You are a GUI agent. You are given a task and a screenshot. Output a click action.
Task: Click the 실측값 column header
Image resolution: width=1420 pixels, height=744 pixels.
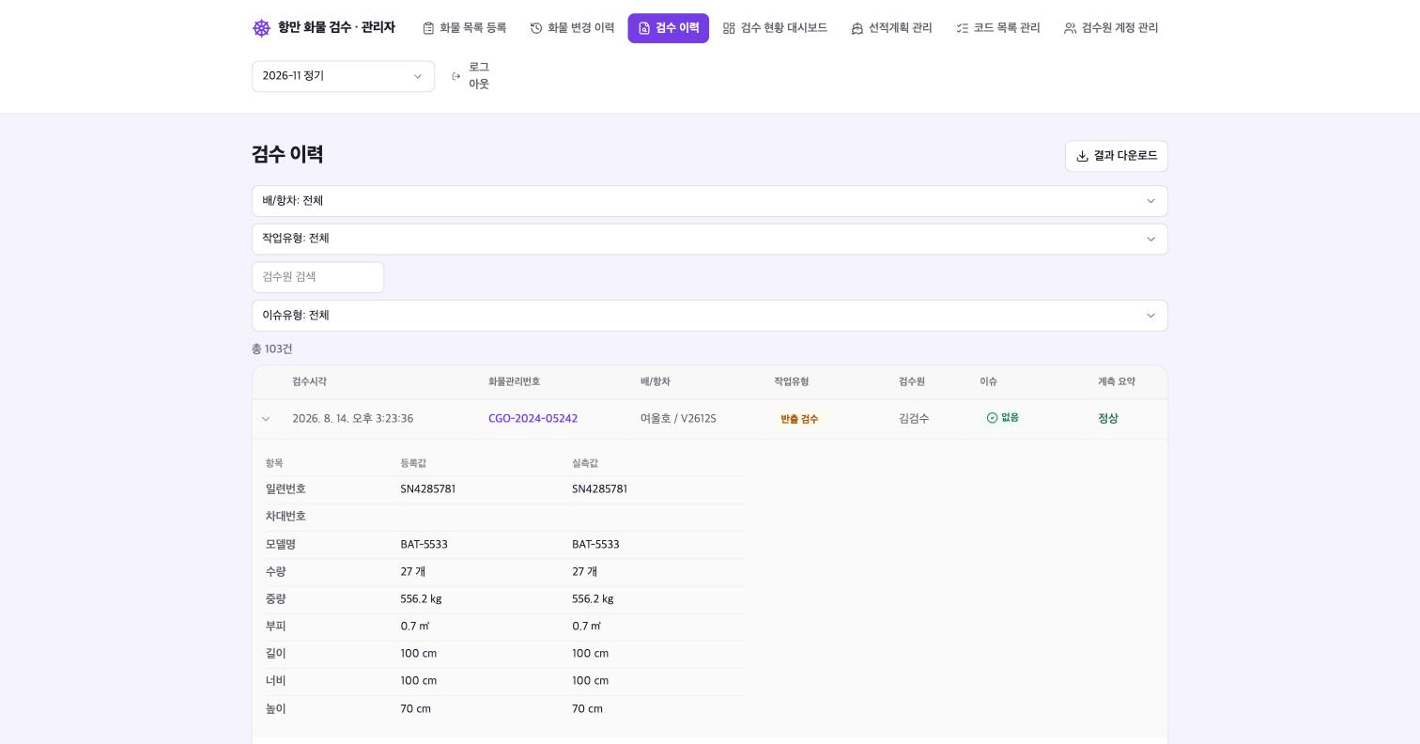pos(585,463)
